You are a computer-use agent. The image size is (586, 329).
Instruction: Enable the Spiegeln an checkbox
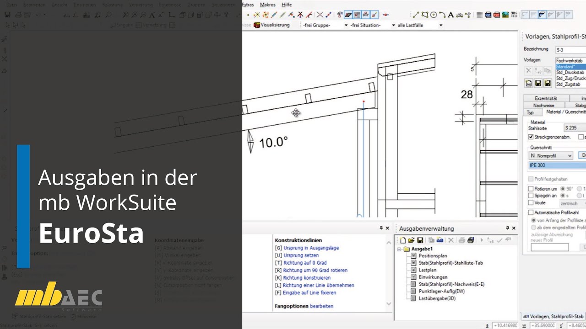pyautogui.click(x=531, y=196)
